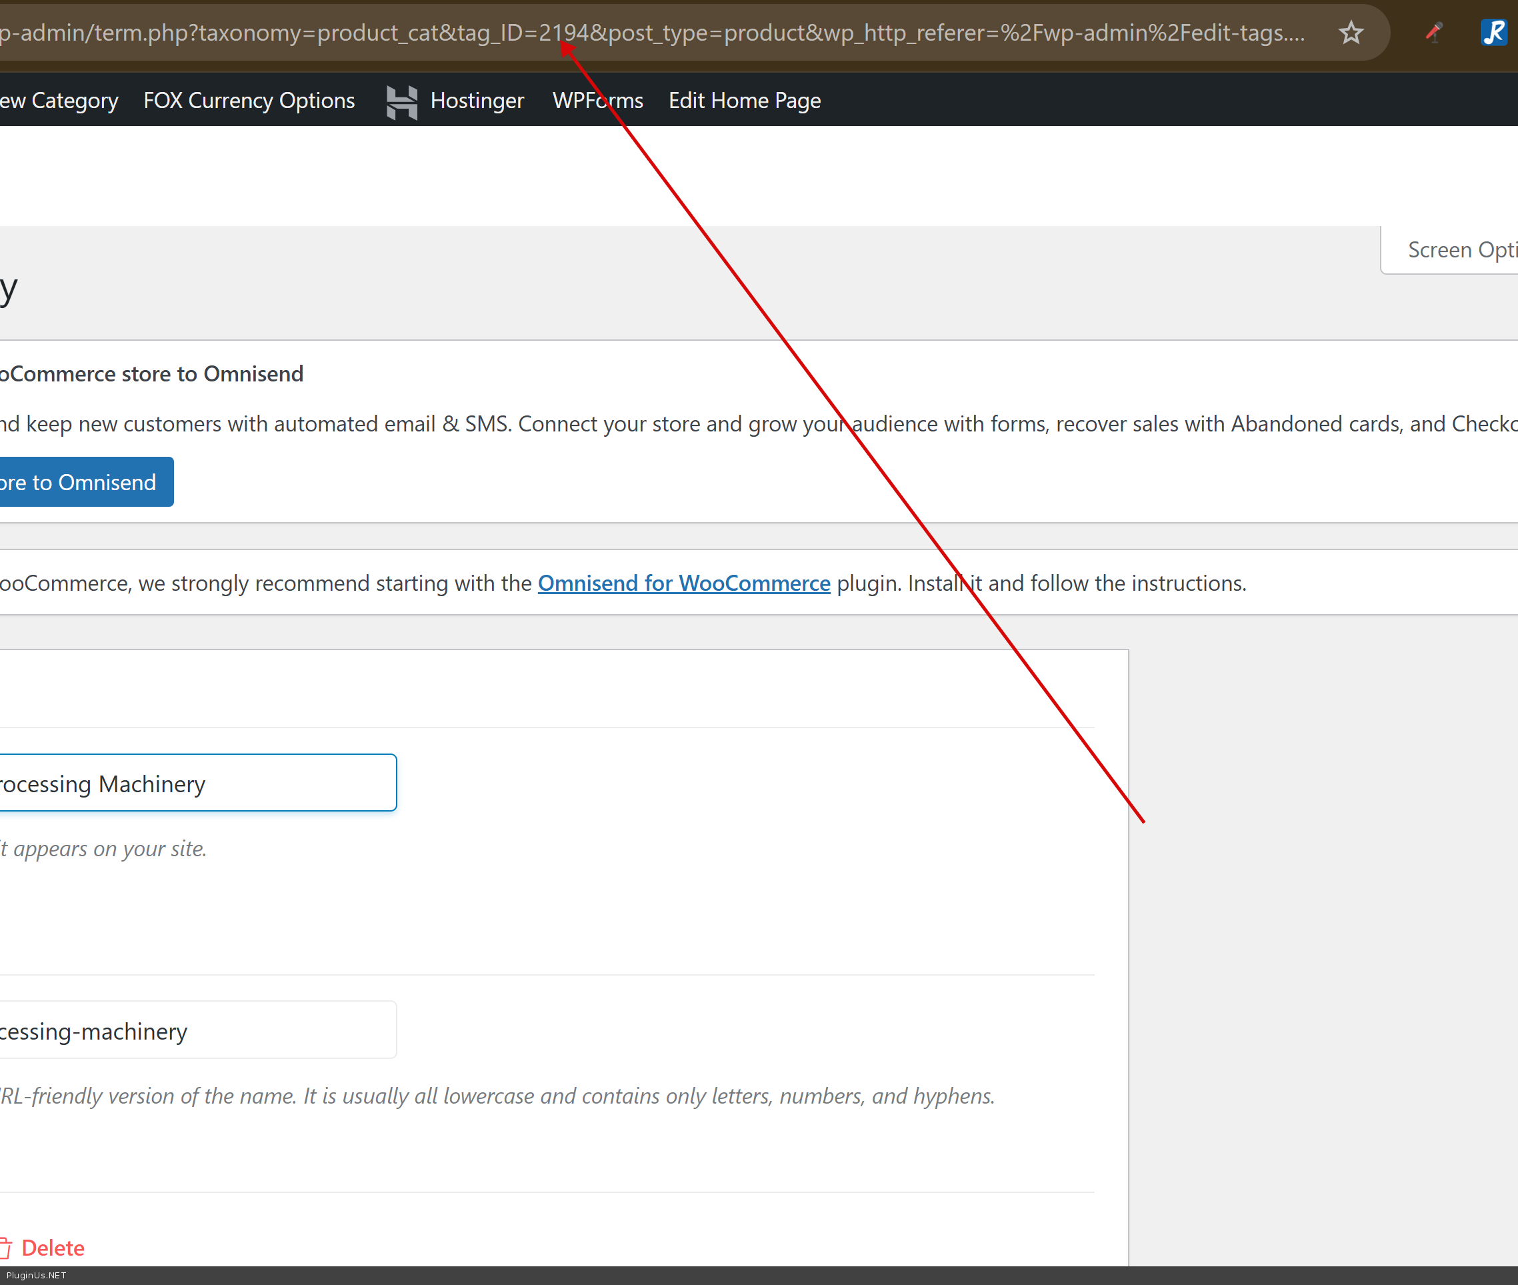1518x1285 pixels.
Task: Click the red trash can icon
Action: 6,1248
